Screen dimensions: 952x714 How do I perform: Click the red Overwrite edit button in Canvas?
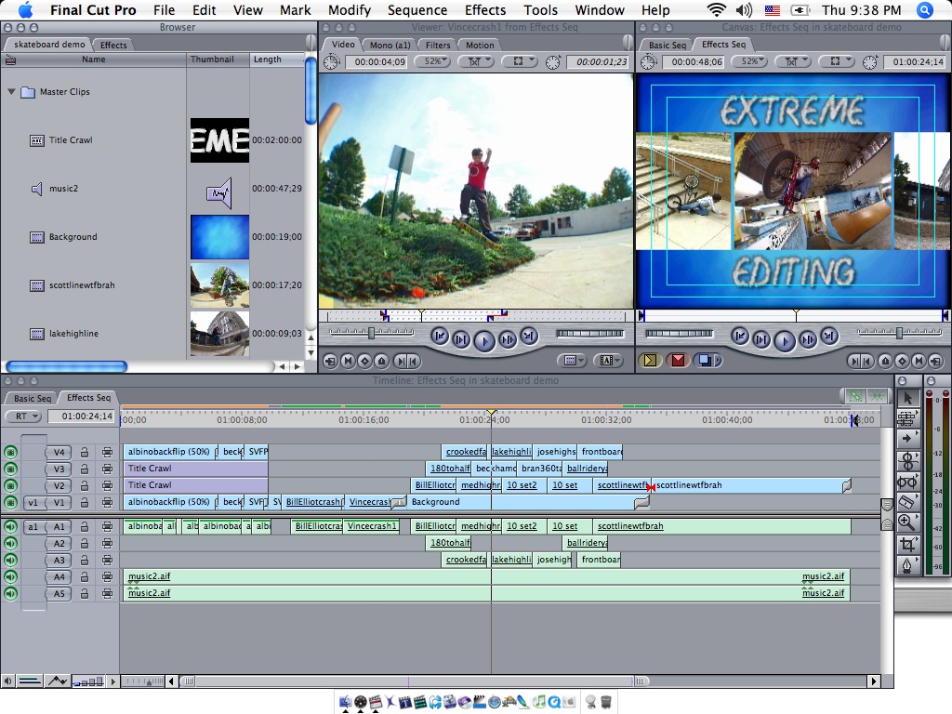678,361
